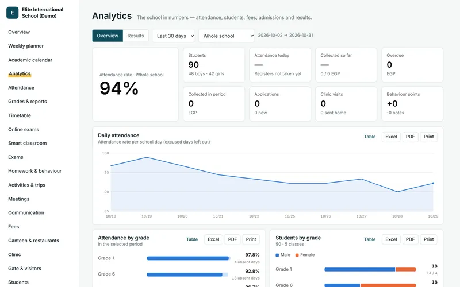
Task: Click the Overdue stat card
Action: pos(412,65)
